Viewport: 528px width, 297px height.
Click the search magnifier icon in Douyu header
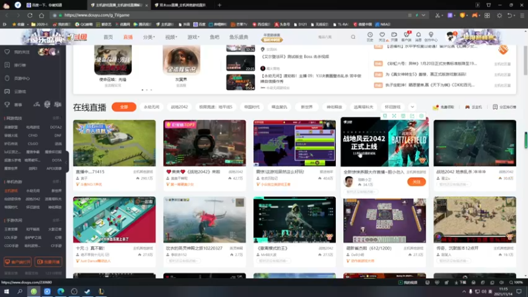353,37
